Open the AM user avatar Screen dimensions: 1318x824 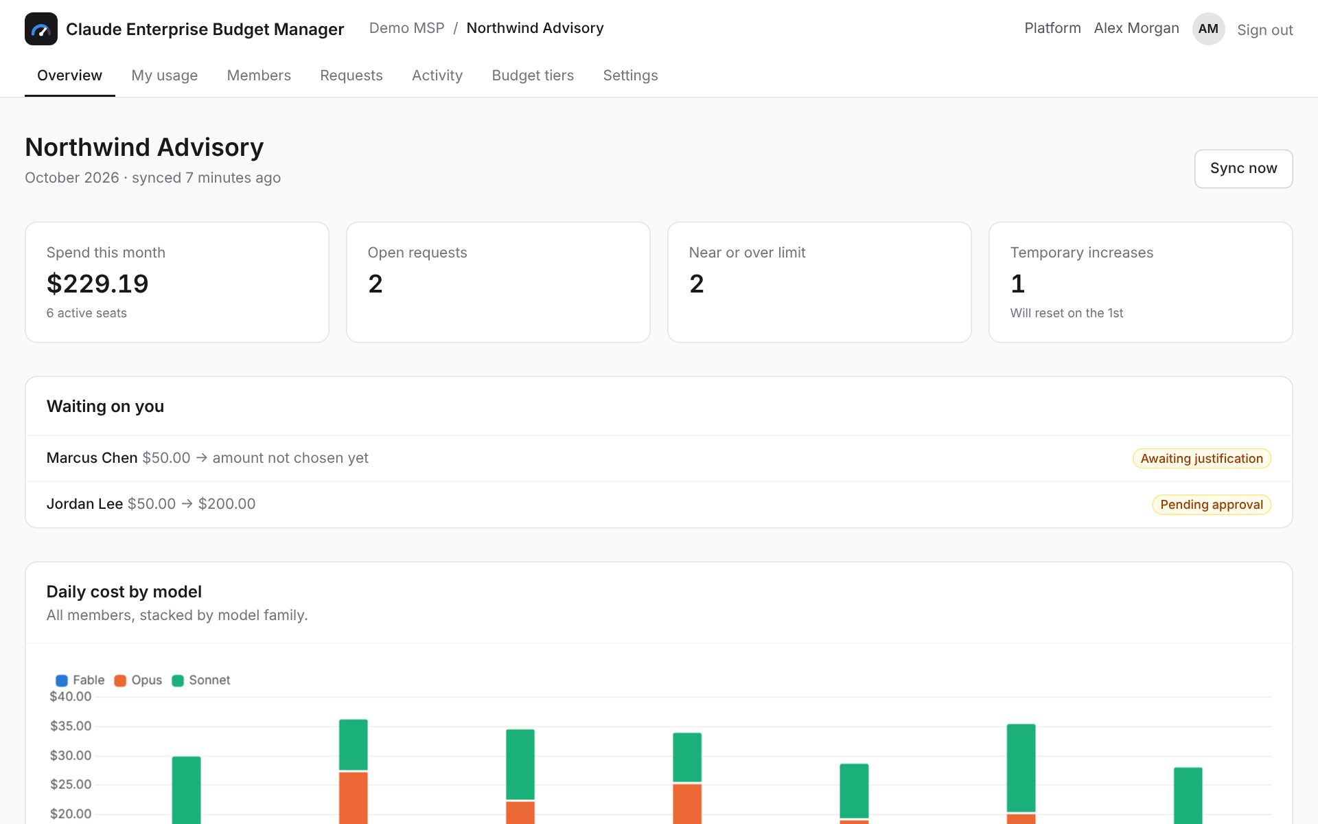(x=1208, y=29)
